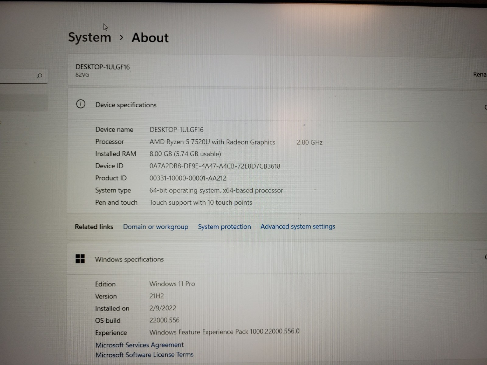Select the 2/9/2022 installed date

point(163,308)
